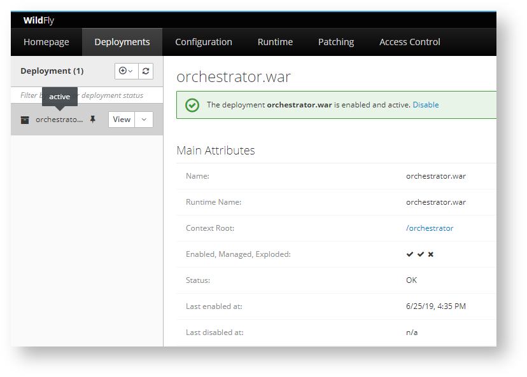Open the Configuration tab
The height and width of the screenshot is (377, 527).
click(x=204, y=42)
